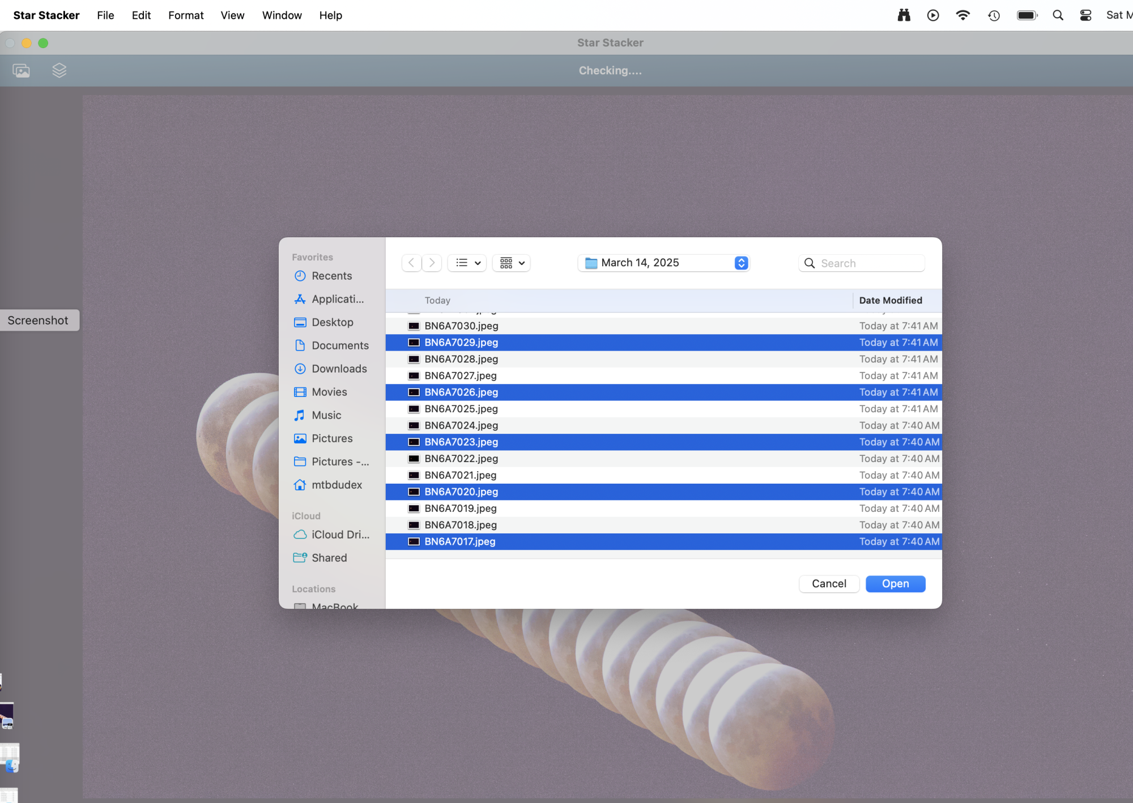Open the File menu
This screenshot has width=1133, height=803.
pyautogui.click(x=105, y=15)
